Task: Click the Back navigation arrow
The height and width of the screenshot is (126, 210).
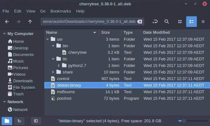Action: pos(7,22)
